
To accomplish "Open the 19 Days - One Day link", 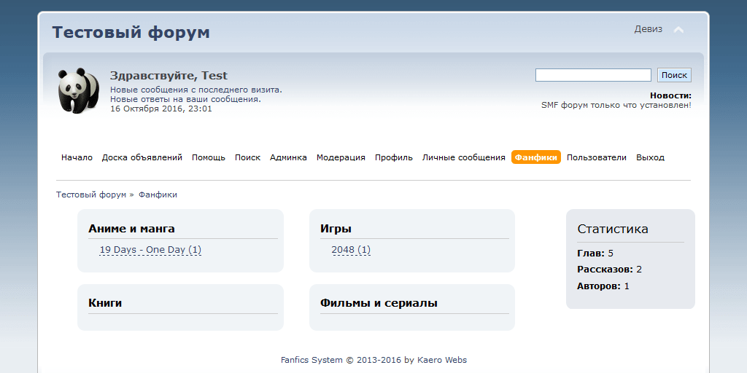I will (x=150, y=250).
